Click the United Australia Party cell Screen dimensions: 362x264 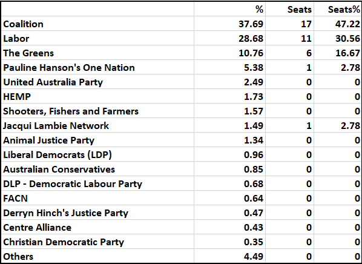pyautogui.click(x=97, y=82)
